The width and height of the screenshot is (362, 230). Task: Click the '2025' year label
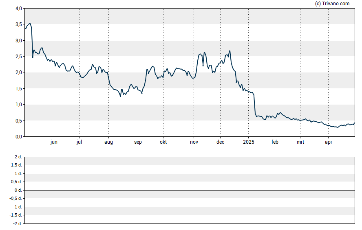[248, 142]
